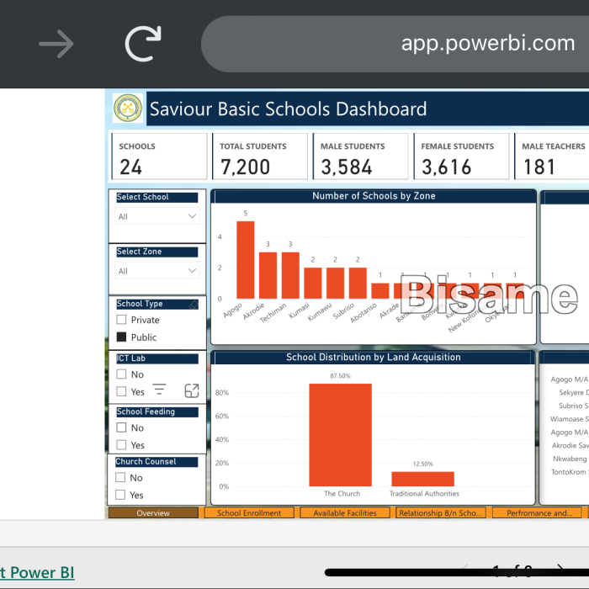The image size is (589, 589).
Task: Select the Kumawu bar in zone chart
Action: (x=335, y=284)
